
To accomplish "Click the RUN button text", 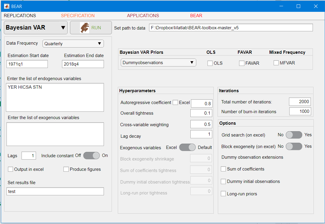I will (96, 28).
